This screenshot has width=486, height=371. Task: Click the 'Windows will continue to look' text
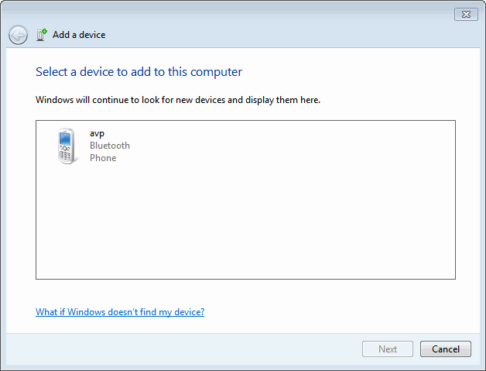178,100
